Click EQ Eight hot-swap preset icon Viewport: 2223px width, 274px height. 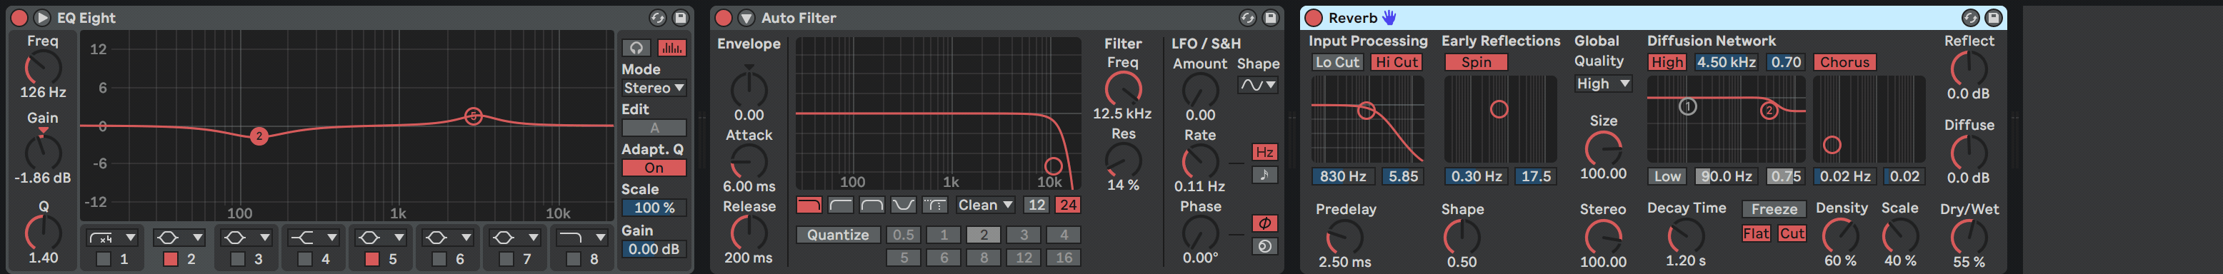[x=658, y=17]
